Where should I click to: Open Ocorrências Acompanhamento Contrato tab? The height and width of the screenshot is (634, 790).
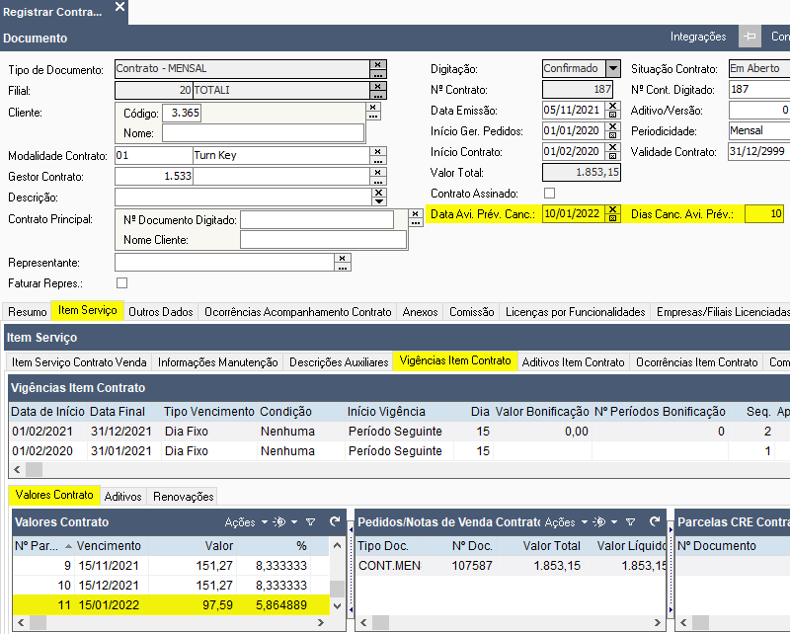tap(298, 312)
